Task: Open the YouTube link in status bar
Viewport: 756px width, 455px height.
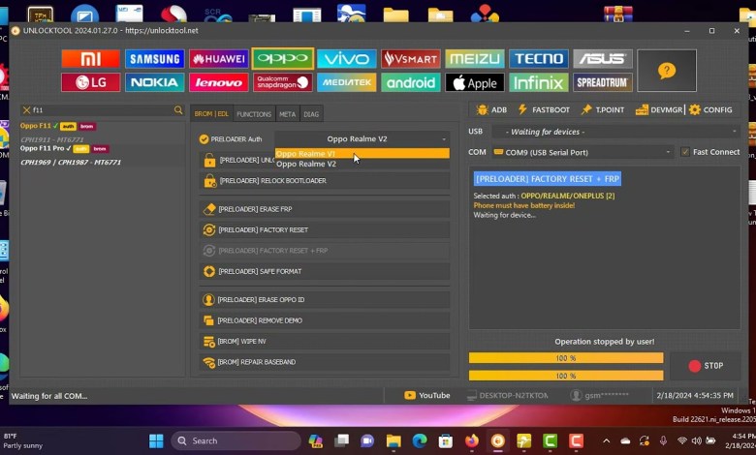Action: click(x=427, y=395)
